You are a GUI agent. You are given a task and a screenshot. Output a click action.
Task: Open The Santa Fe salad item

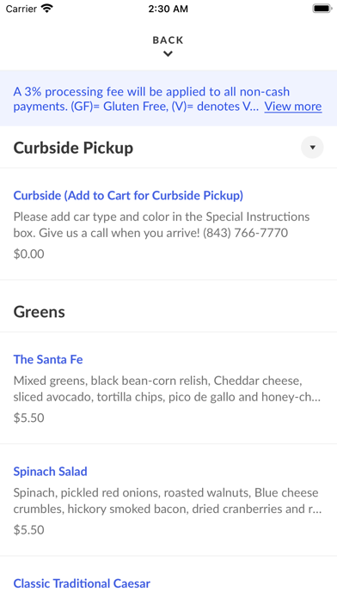point(48,359)
